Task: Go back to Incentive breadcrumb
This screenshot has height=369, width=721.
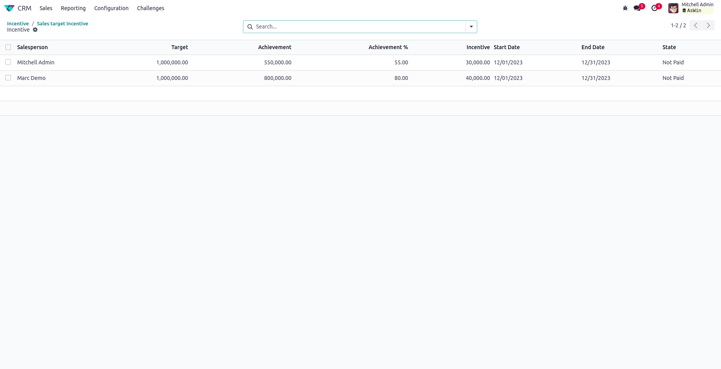Action: click(18, 23)
